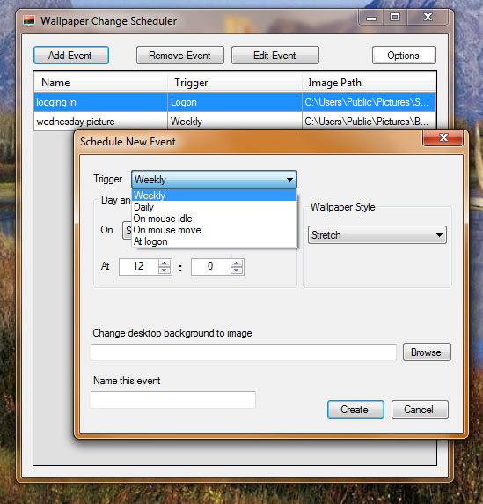Pick On mouse move trigger option
Image resolution: width=483 pixels, height=504 pixels.
coord(215,230)
